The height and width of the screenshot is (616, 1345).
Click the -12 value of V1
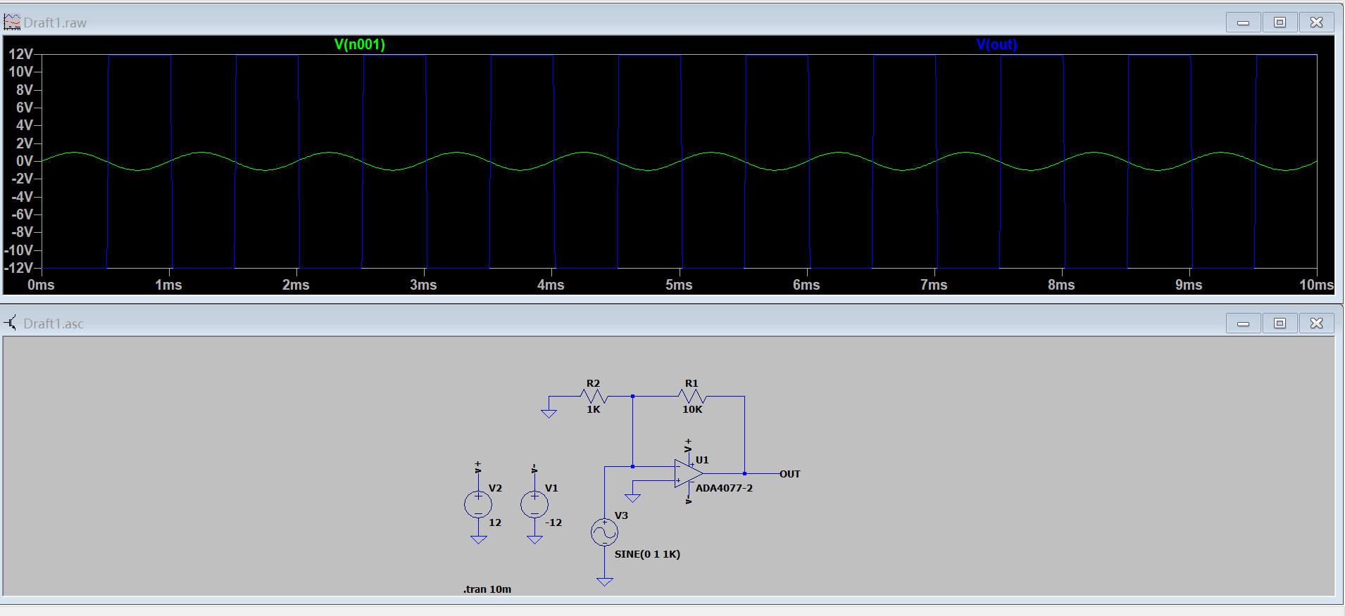[x=553, y=522]
